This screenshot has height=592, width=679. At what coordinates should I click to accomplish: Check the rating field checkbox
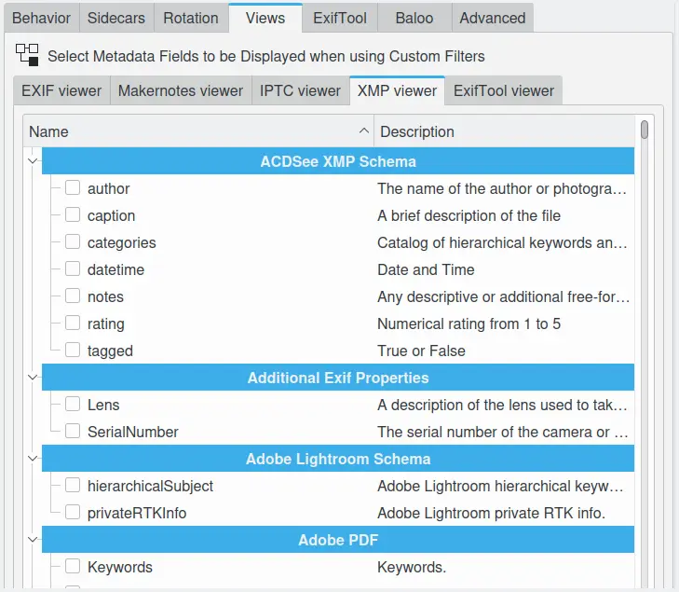tap(73, 324)
